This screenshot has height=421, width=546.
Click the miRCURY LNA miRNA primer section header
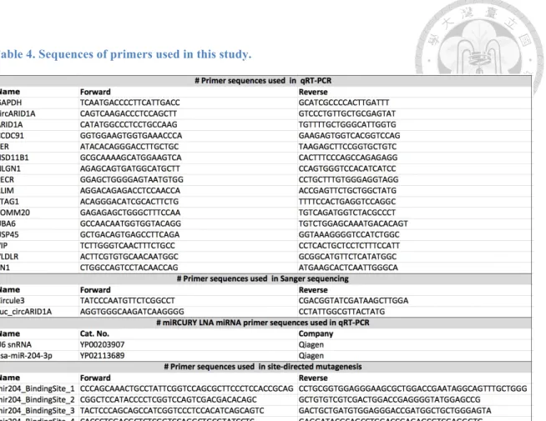[x=263, y=323]
